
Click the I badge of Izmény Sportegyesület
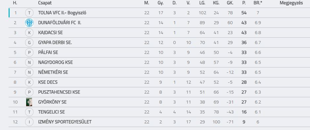tap(29, 122)
